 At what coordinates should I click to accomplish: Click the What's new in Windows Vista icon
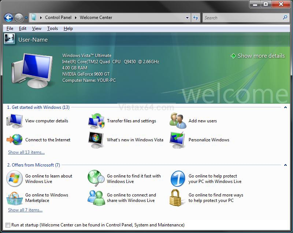click(x=96, y=140)
